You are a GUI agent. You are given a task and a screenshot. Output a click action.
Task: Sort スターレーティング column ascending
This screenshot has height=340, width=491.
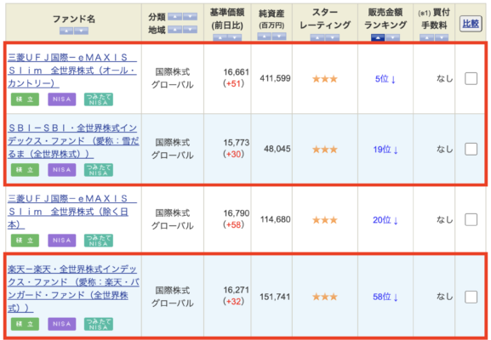click(317, 37)
